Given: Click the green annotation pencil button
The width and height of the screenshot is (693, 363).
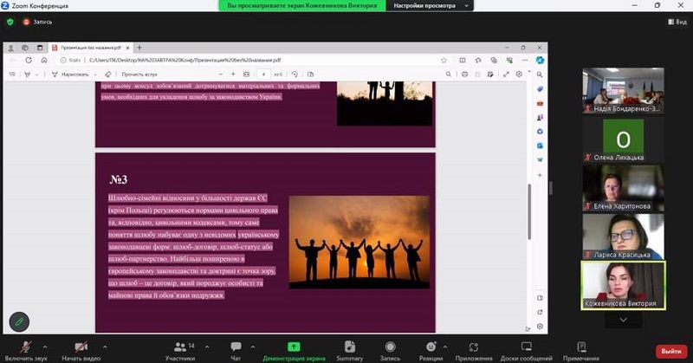Looking at the screenshot, I should pos(19,321).
